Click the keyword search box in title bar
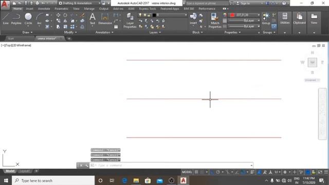Image resolution: width=329 pixels, height=185 pixels. pyautogui.click(x=207, y=3)
